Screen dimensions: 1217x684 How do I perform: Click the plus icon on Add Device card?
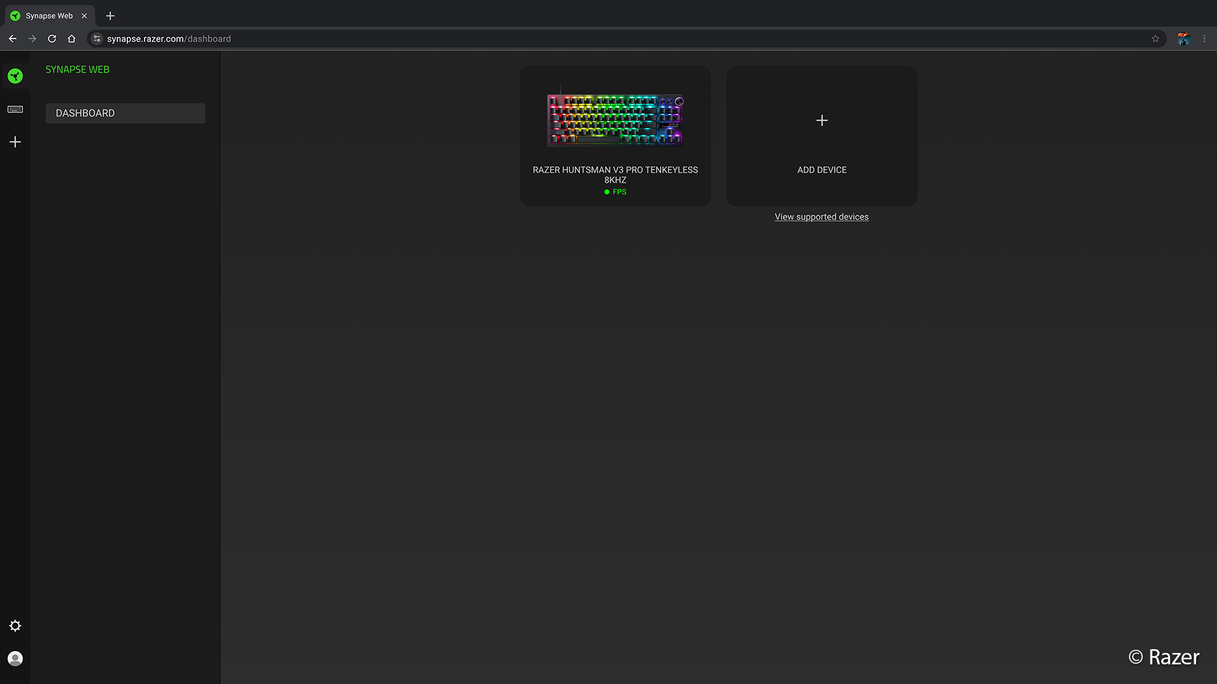821,120
